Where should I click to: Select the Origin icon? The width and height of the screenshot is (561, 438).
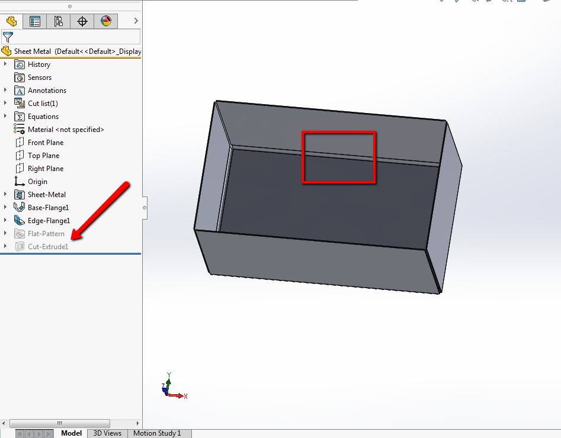[x=20, y=181]
